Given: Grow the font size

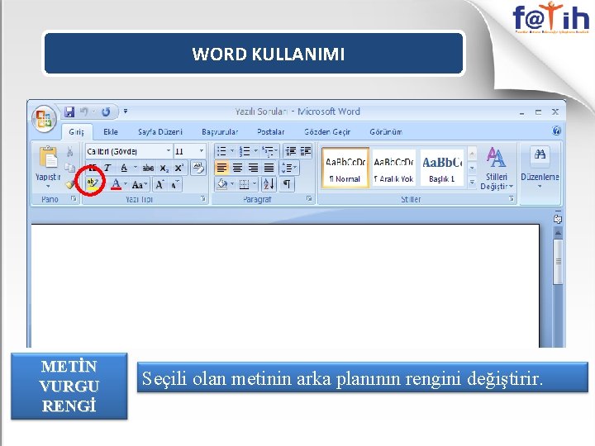Looking at the screenshot, I should tap(159, 185).
